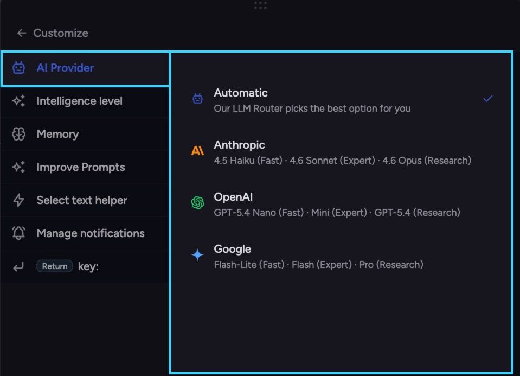Click the return-arrow icon by the key setting
Screen dimensions: 520x376
point(18,266)
